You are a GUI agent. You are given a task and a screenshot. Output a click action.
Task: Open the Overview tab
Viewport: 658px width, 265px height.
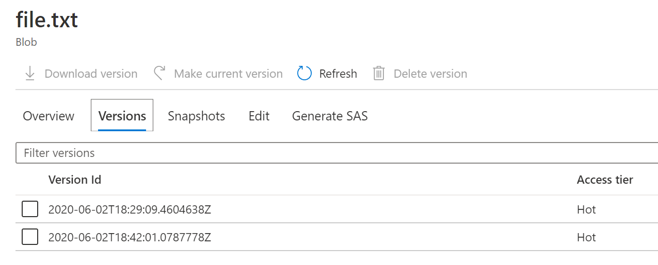point(49,116)
